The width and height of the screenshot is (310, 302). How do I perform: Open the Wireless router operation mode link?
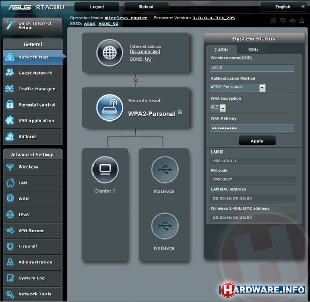point(126,18)
